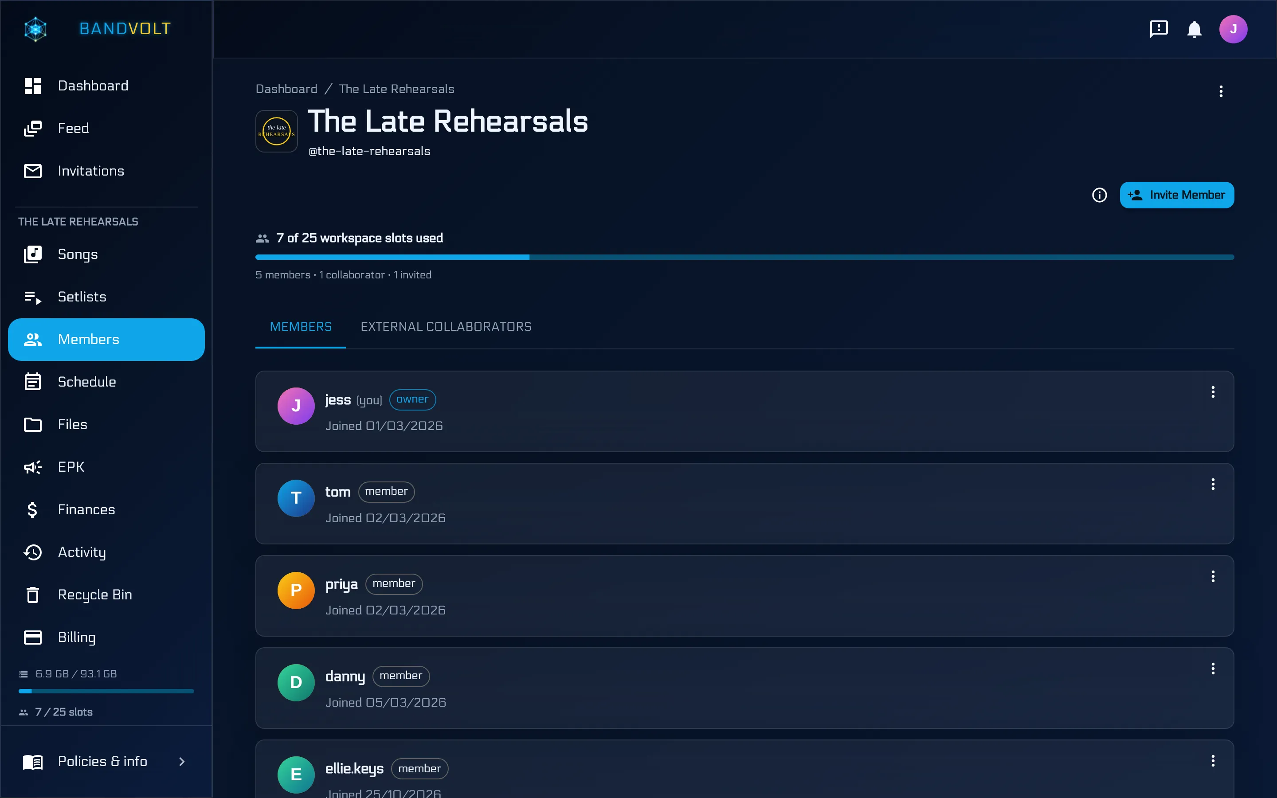Click The Late Rehearsals breadcrumb
The height and width of the screenshot is (798, 1277).
(x=396, y=89)
